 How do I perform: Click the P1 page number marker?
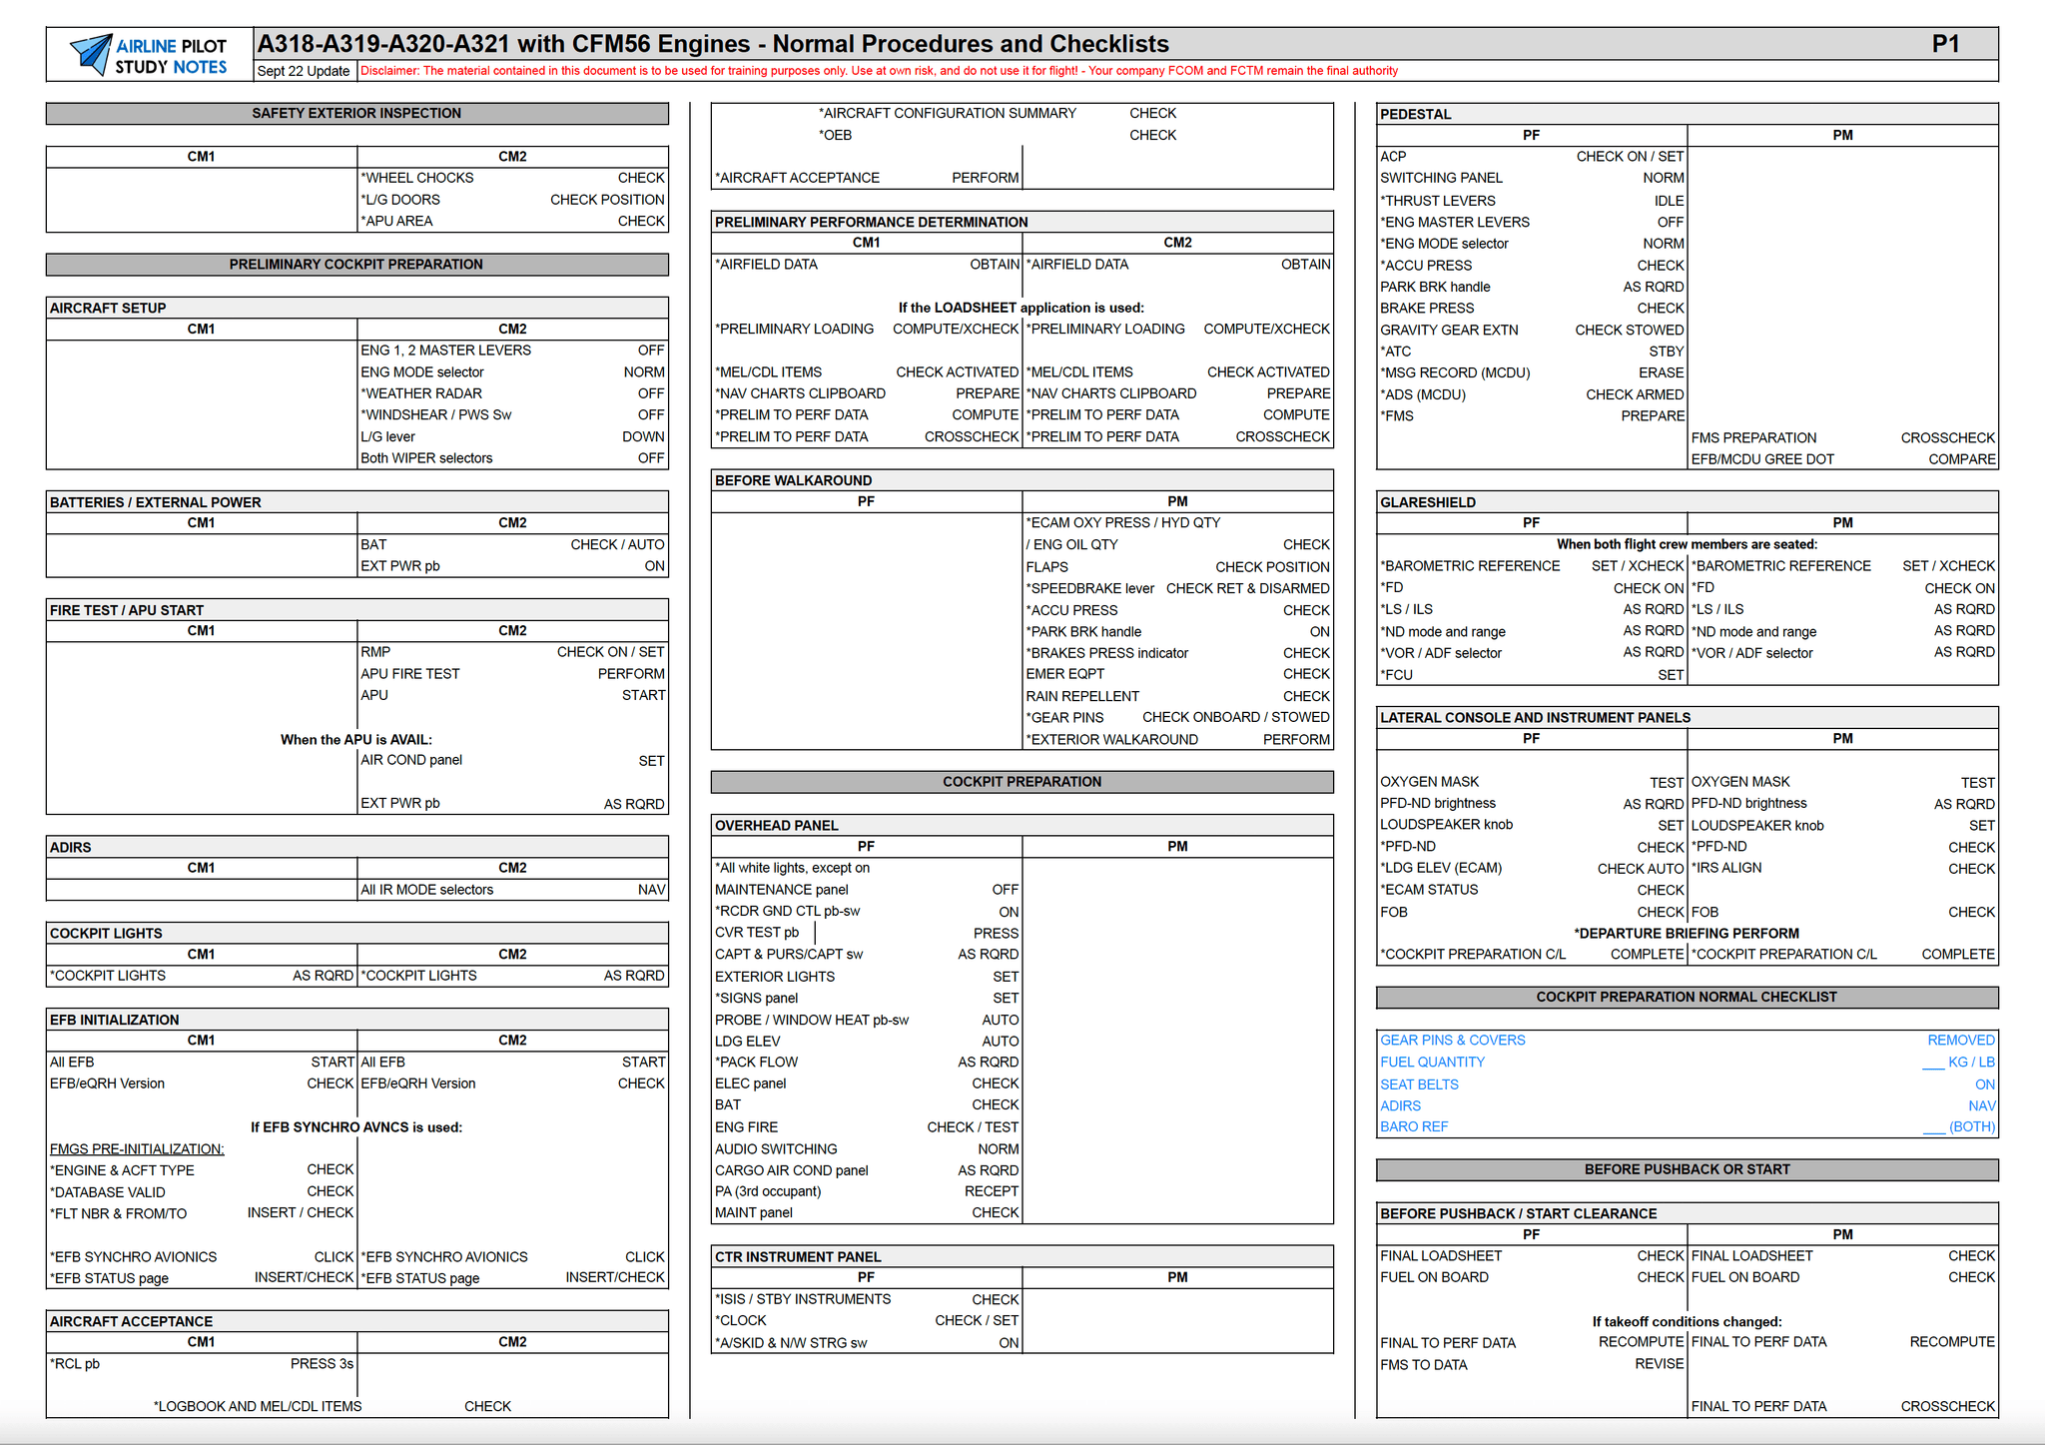point(1945,44)
